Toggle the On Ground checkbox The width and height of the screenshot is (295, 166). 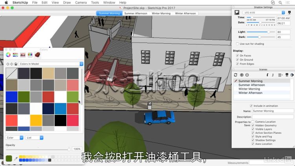[x=238, y=60]
